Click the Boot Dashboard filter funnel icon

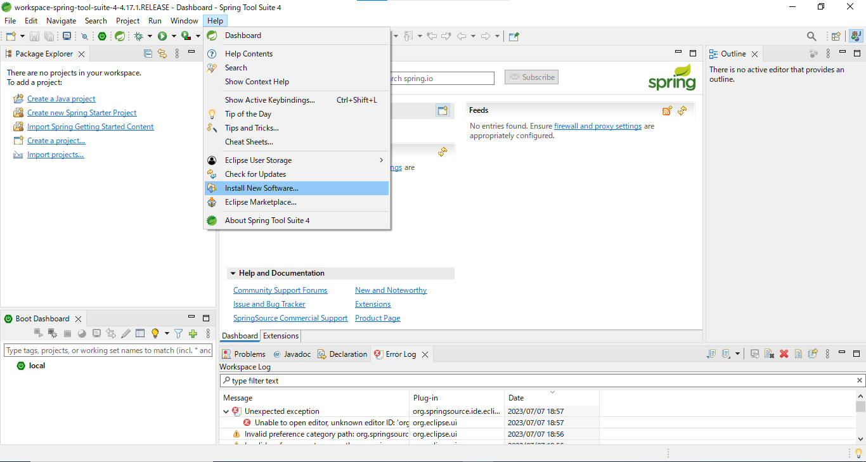[178, 333]
